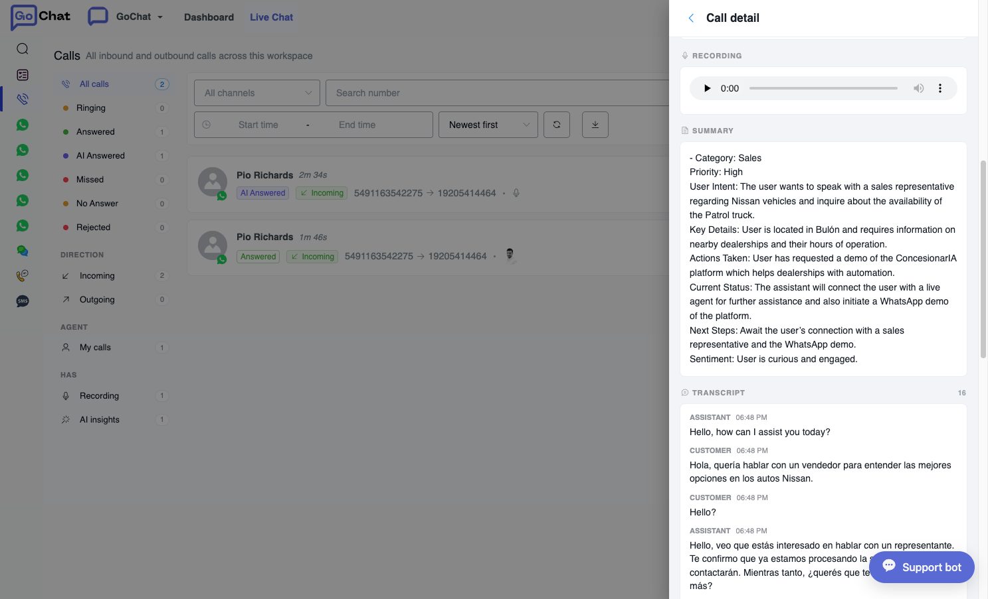Screen dimensions: 988x599
Task: Play the call recording
Action: pyautogui.click(x=707, y=88)
